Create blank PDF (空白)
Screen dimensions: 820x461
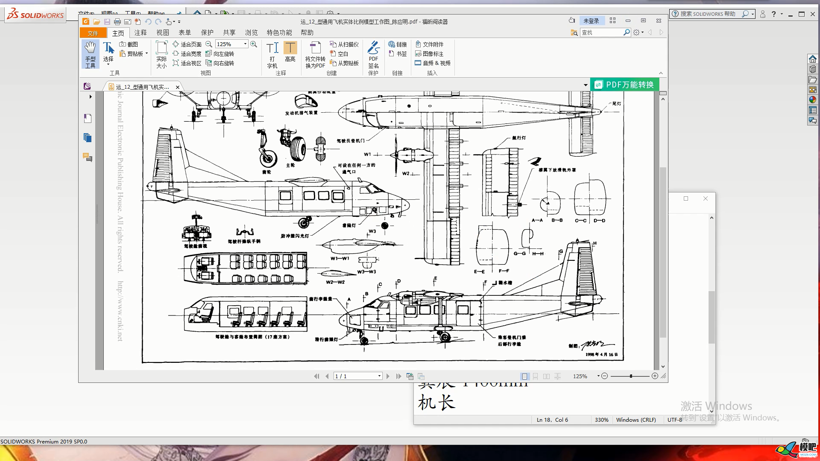click(339, 54)
